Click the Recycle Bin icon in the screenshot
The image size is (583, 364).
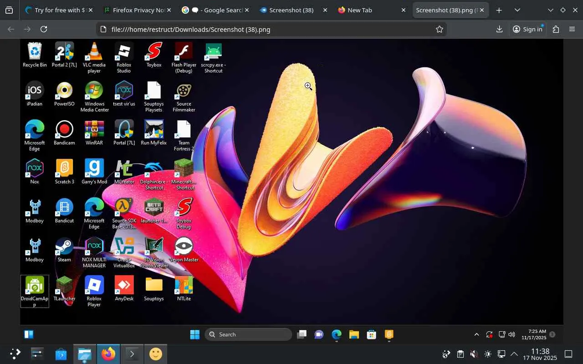point(35,55)
